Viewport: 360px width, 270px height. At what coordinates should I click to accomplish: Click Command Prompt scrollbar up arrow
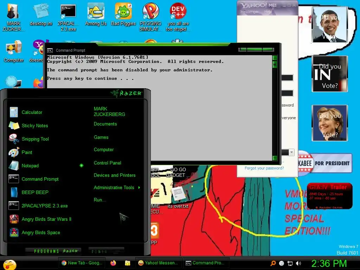(275, 58)
